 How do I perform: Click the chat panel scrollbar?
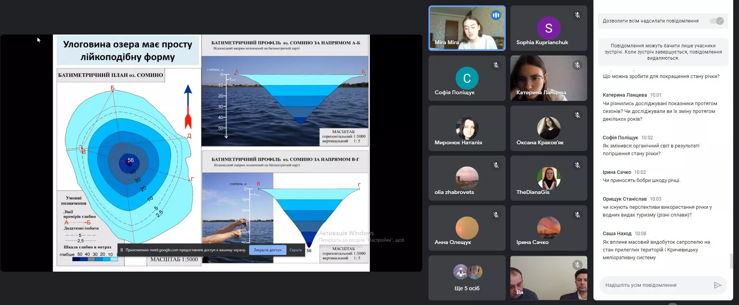coord(731,261)
